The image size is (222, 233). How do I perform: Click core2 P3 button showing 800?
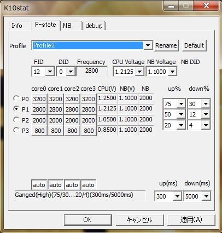[72, 131]
